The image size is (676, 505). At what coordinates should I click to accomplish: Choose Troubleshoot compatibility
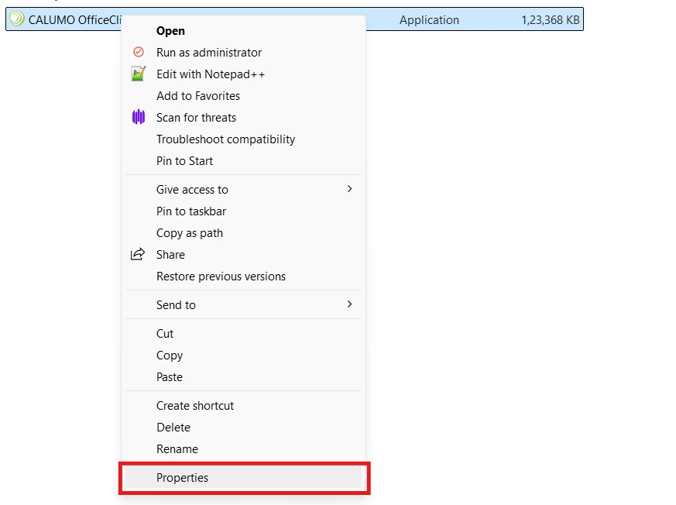click(225, 139)
